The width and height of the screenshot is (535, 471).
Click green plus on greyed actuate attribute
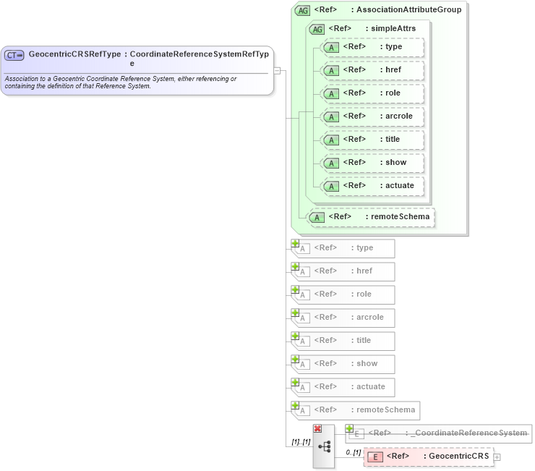click(x=295, y=382)
